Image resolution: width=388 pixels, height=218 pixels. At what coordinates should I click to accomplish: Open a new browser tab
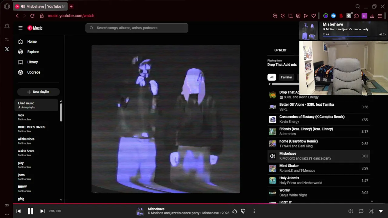tap(71, 6)
